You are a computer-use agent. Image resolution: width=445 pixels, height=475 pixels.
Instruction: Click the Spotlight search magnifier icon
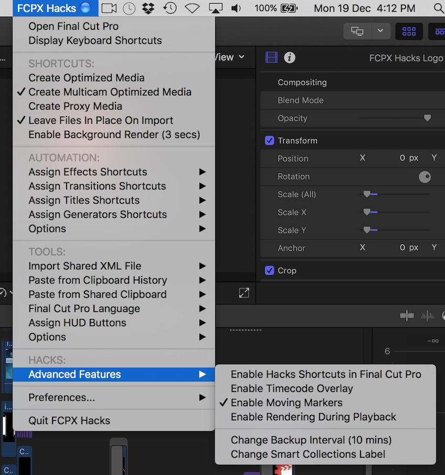(x=439, y=8)
